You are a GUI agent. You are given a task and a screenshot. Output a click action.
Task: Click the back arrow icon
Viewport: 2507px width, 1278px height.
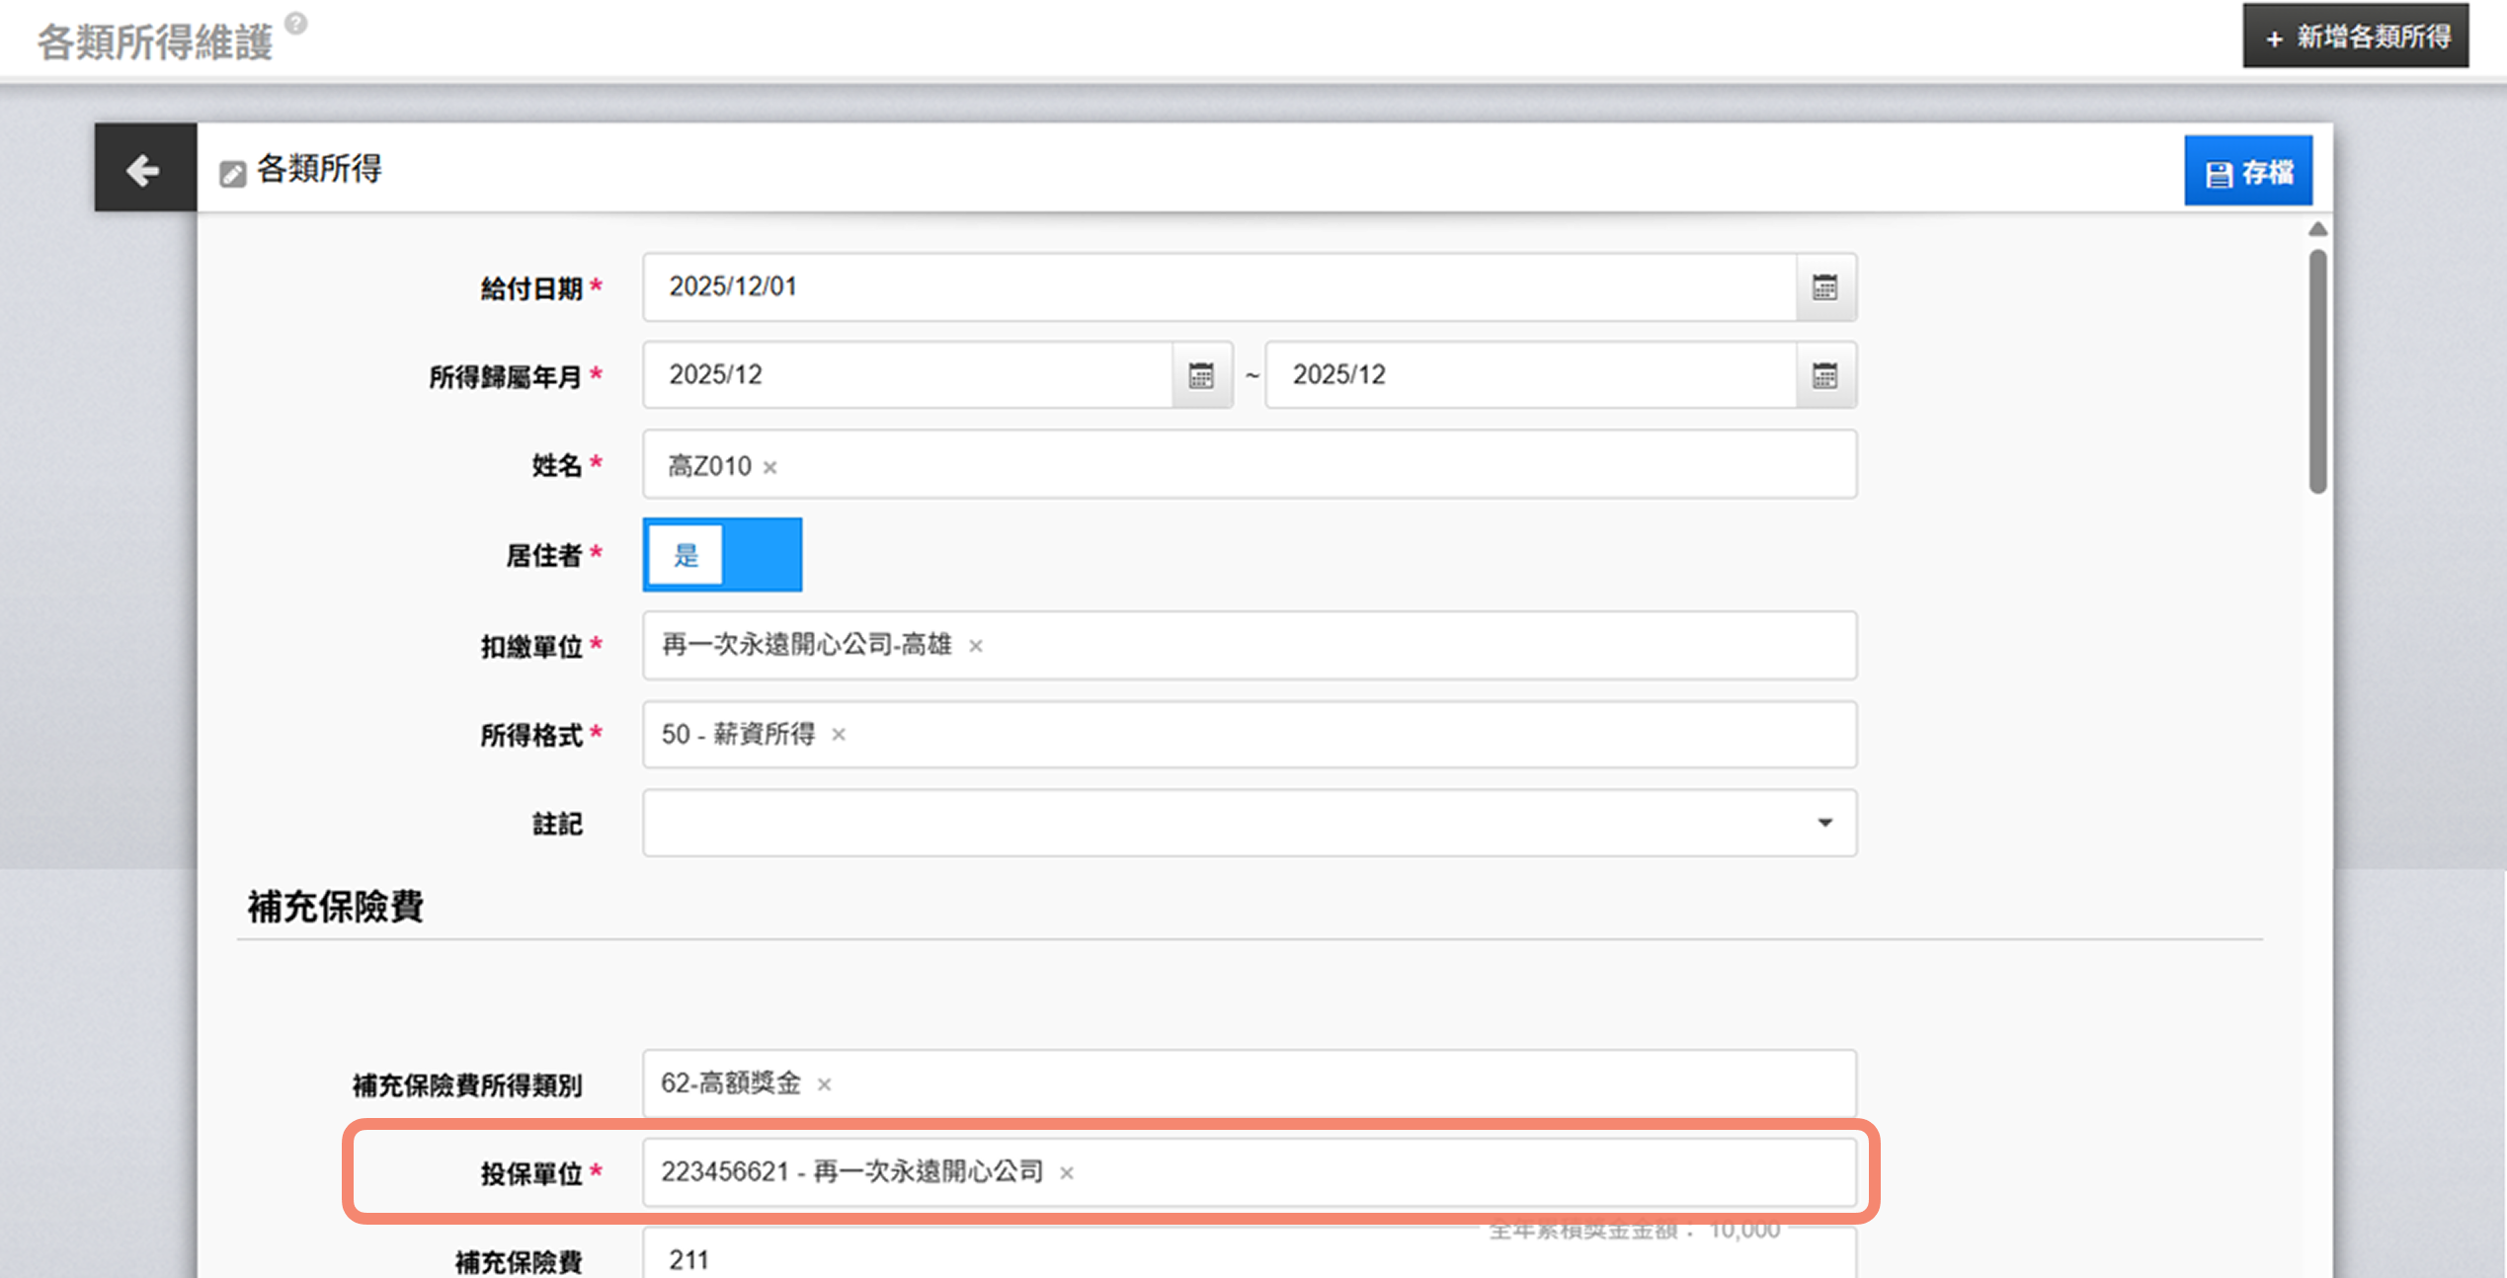144,170
